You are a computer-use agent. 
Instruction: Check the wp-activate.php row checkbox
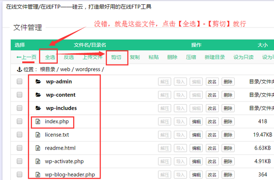pyautogui.click(x=20, y=161)
